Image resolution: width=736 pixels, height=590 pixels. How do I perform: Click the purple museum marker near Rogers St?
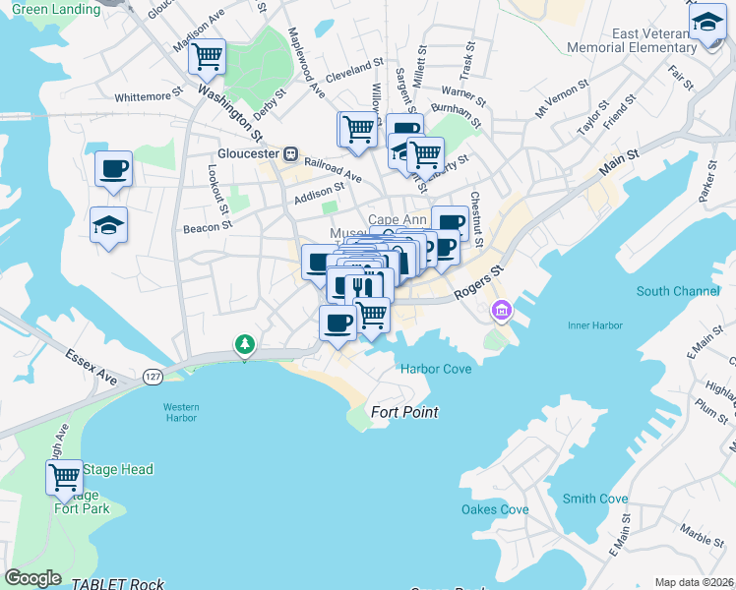502,311
